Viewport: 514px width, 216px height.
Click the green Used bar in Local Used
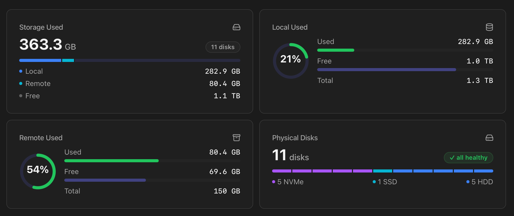(336, 50)
